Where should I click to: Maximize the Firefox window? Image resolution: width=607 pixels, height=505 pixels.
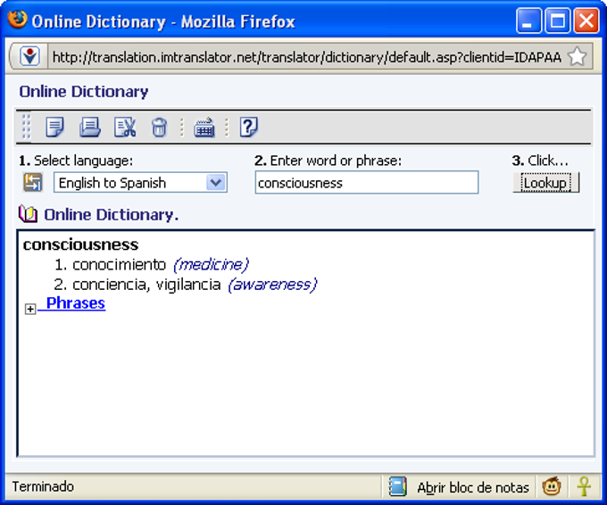point(557,21)
